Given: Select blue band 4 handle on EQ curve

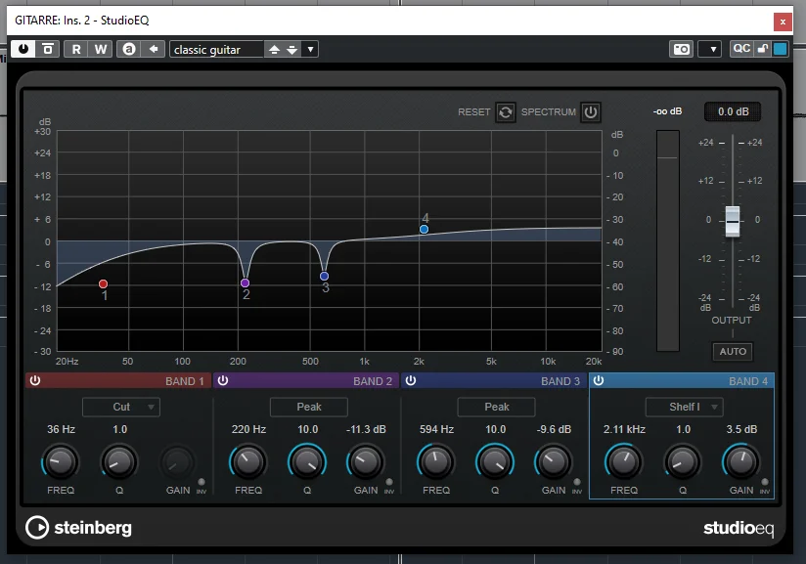Looking at the screenshot, I should [425, 229].
